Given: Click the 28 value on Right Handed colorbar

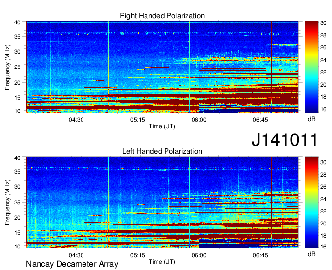Looking at the screenshot, I should (323, 35).
